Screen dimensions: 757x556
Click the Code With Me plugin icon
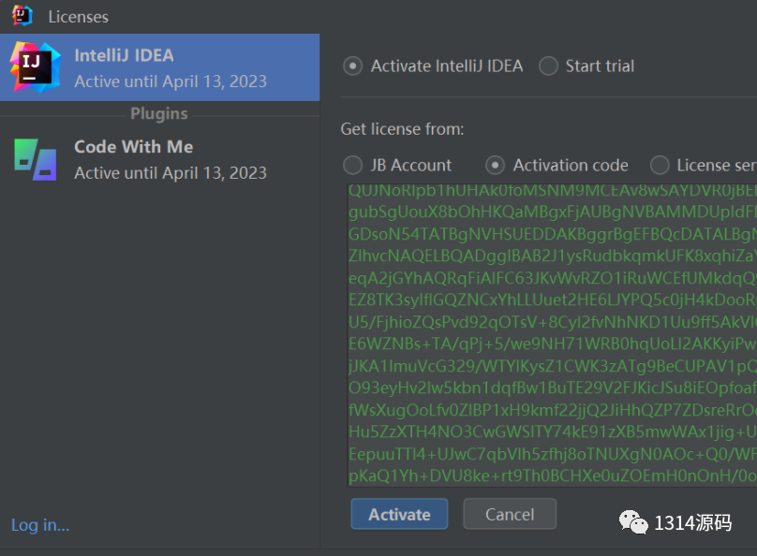pos(36,160)
